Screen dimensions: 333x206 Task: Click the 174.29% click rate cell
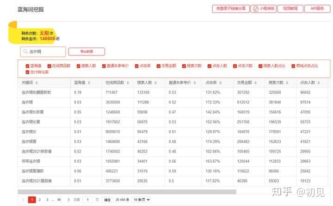point(213,141)
